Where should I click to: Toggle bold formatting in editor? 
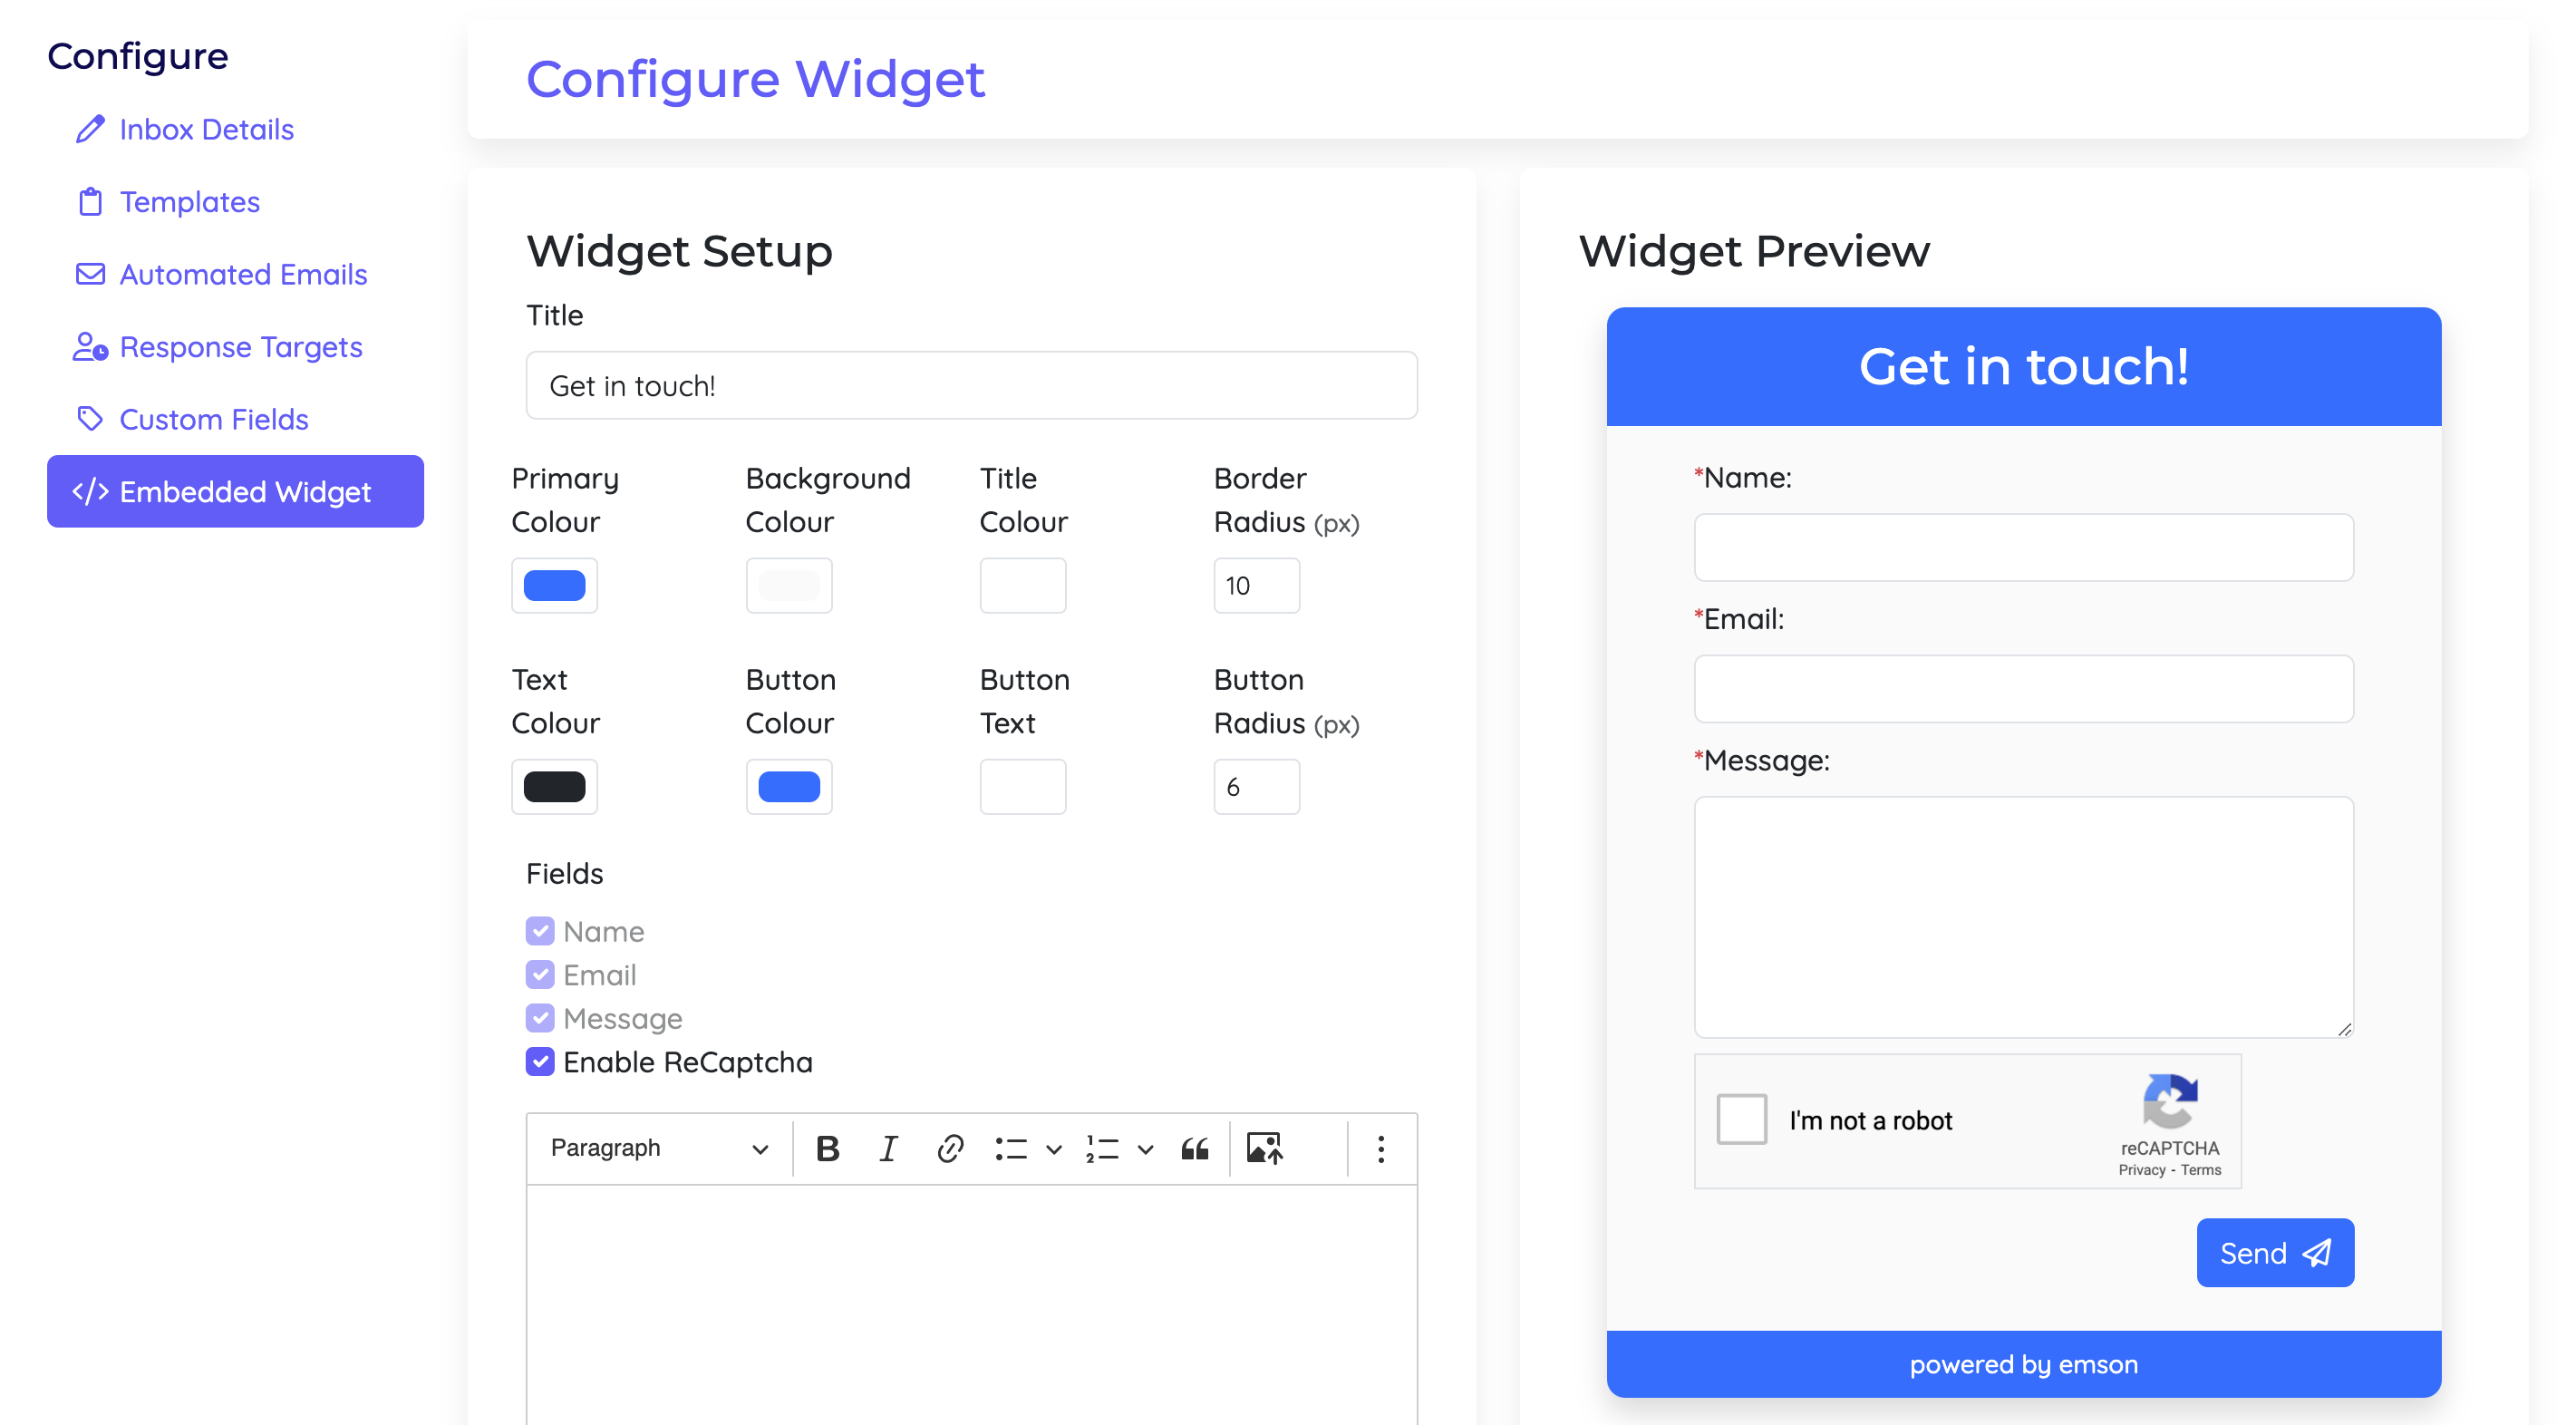[827, 1148]
